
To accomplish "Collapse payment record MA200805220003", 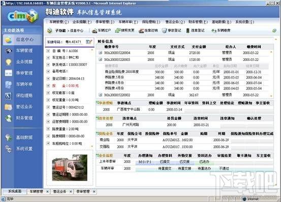I will pos(101,59).
